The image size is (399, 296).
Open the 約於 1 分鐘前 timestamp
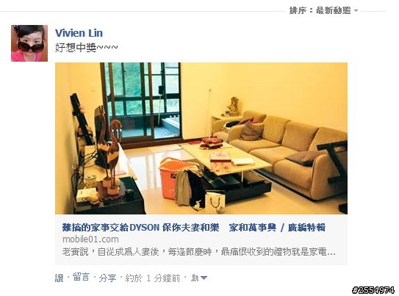[x=153, y=278]
